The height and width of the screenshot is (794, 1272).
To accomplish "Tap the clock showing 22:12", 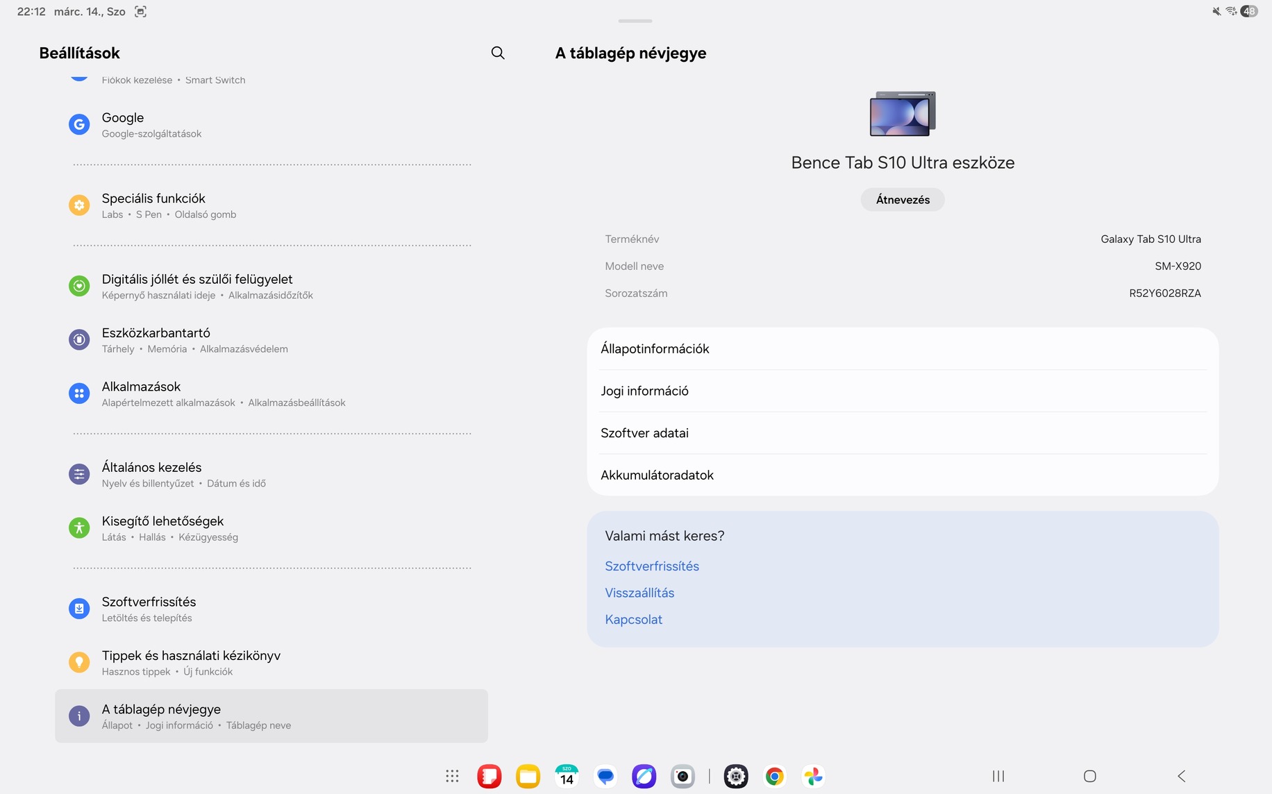I will [x=31, y=12].
